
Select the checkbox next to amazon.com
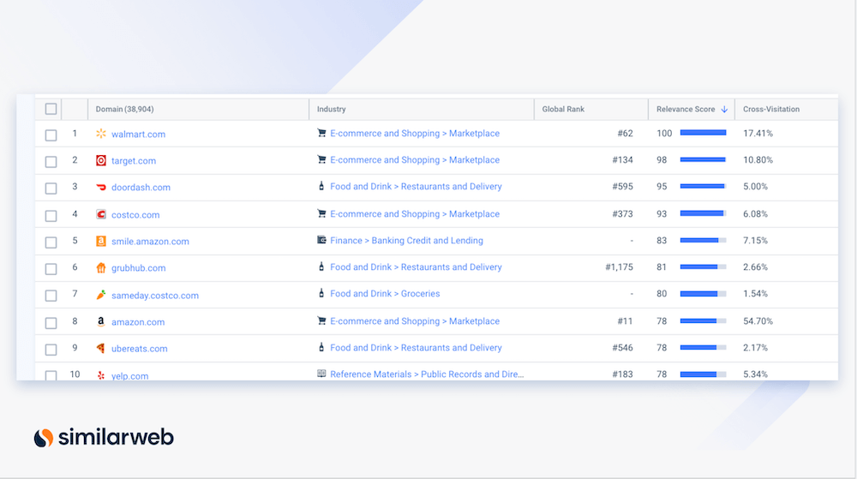(51, 323)
